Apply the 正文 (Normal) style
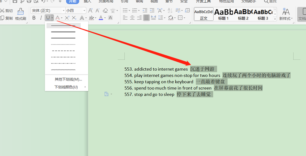 tap(203, 14)
